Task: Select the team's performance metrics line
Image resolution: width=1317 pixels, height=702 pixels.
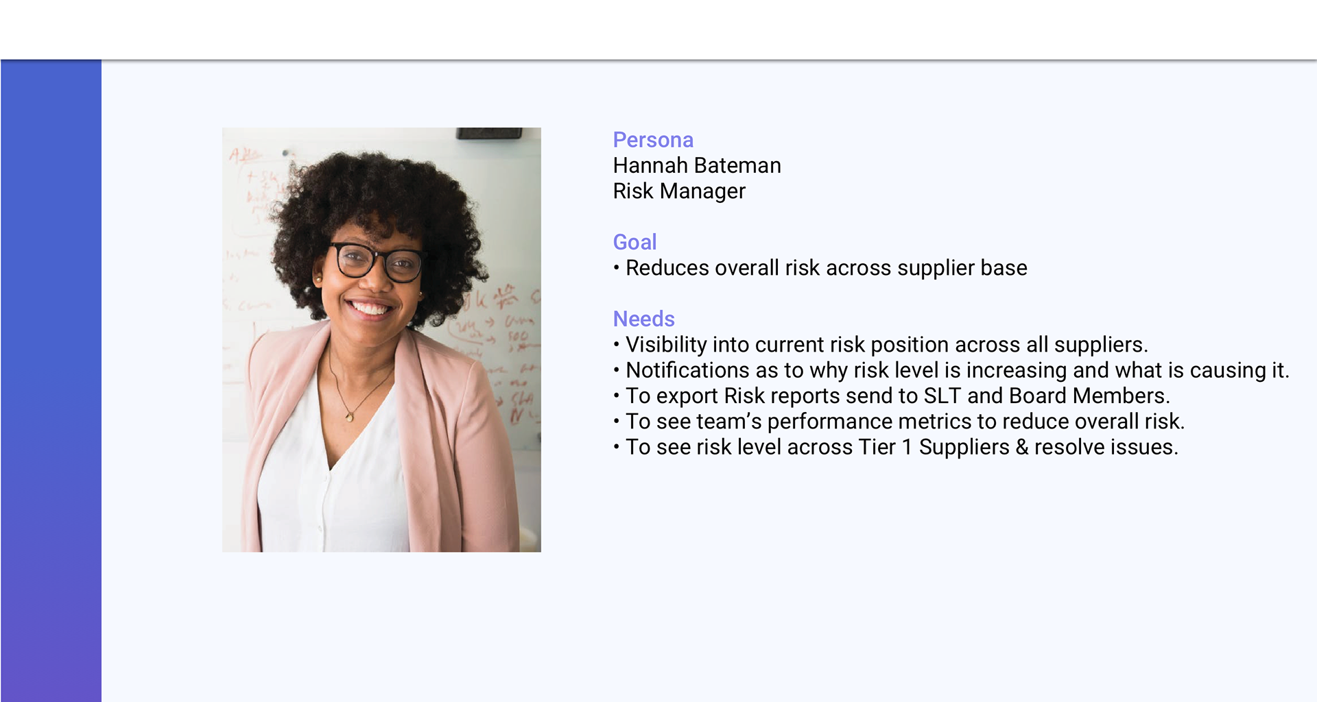Action: pyautogui.click(x=899, y=421)
